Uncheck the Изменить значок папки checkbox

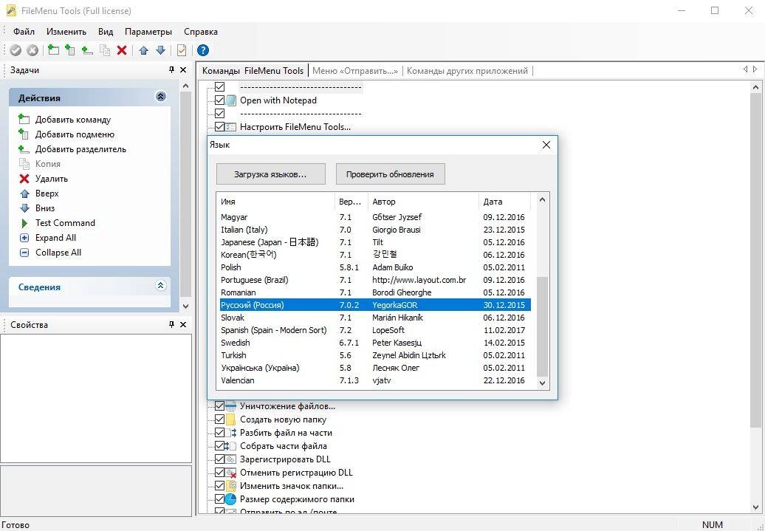click(x=219, y=486)
